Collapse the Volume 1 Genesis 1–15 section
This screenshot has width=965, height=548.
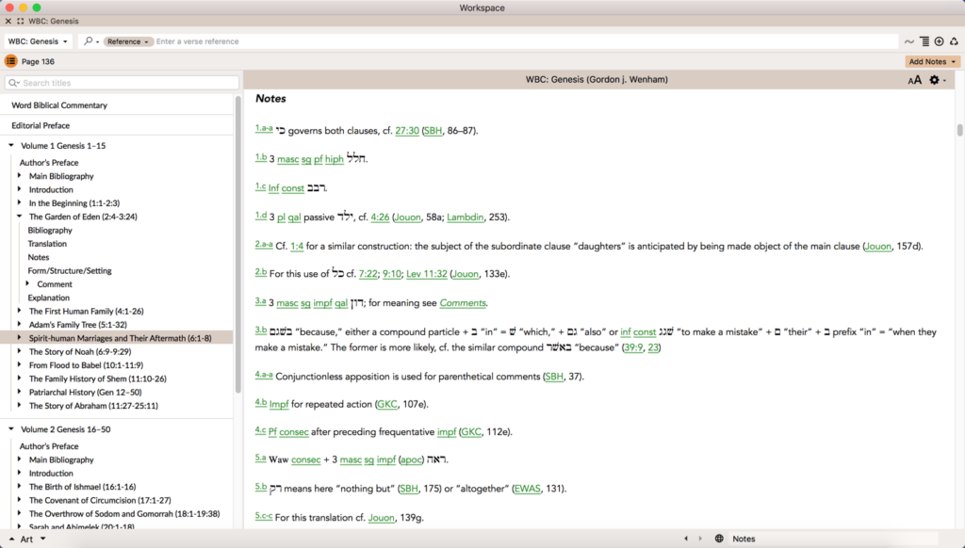(11, 146)
